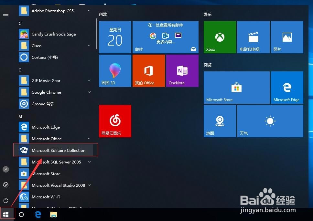Open the 天气 weather tile

[x=270, y=121]
